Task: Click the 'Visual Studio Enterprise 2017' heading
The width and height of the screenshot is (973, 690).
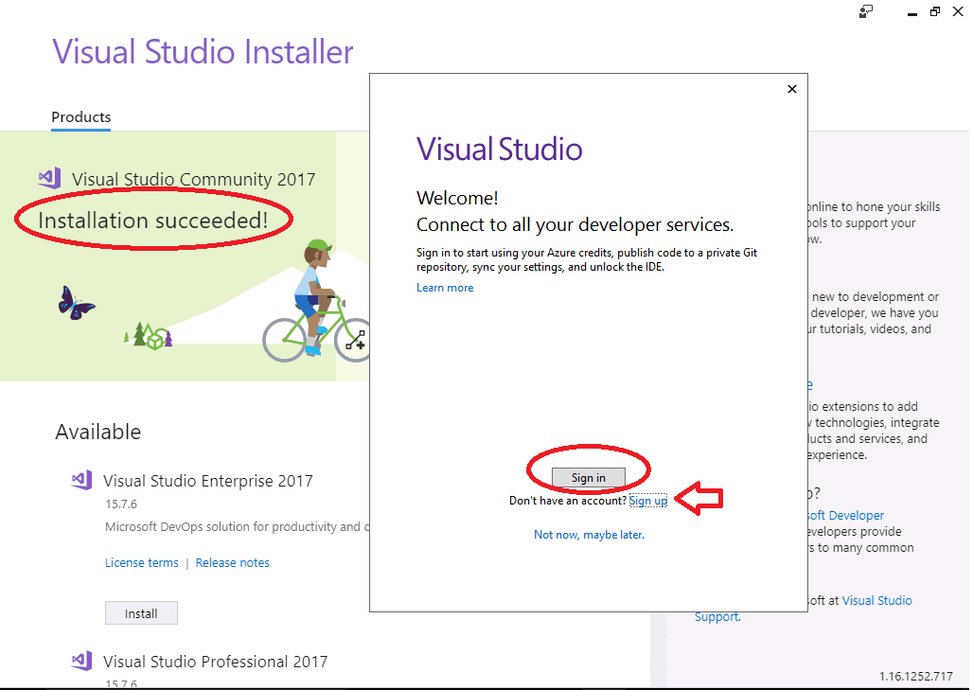Action: point(208,481)
